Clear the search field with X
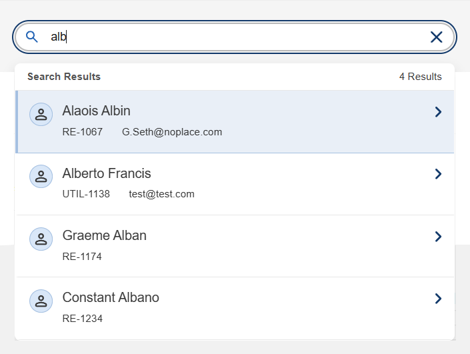470x354 pixels. pyautogui.click(x=437, y=37)
